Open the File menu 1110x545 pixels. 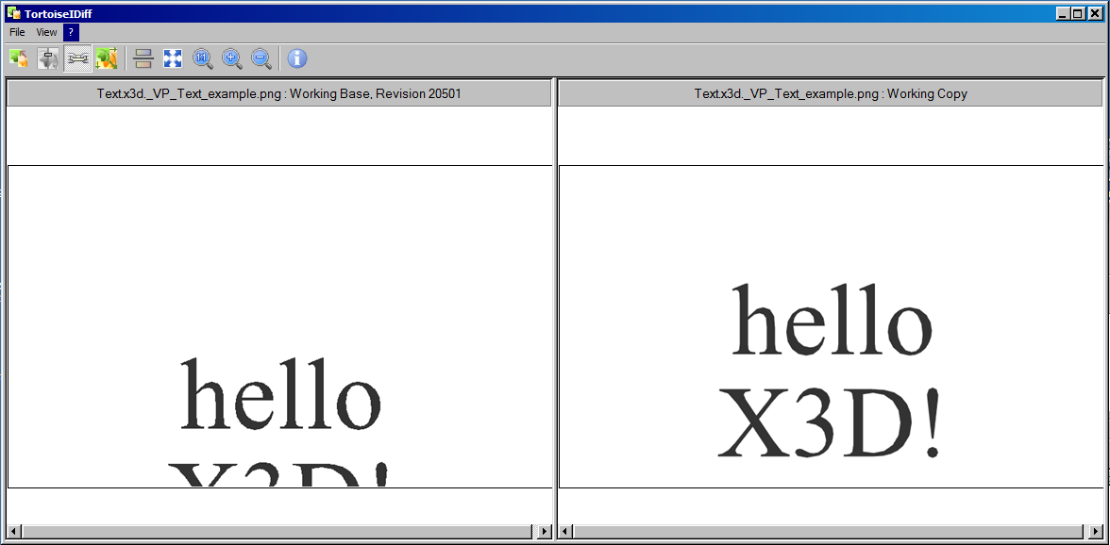[x=17, y=32]
